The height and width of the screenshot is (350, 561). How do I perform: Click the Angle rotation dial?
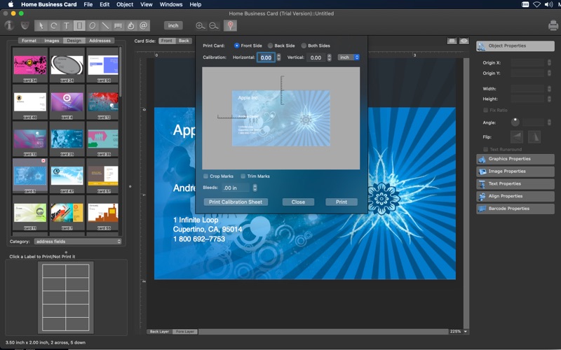click(x=515, y=122)
